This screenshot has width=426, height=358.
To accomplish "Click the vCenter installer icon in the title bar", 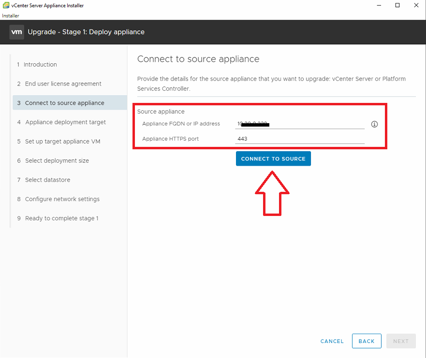I will tap(6, 5).
